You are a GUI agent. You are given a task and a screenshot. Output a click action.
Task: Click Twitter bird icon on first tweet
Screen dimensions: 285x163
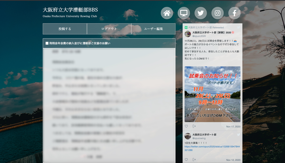pyautogui.click(x=238, y=27)
